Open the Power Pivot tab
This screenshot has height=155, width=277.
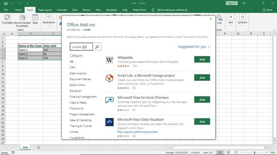tap(139, 10)
